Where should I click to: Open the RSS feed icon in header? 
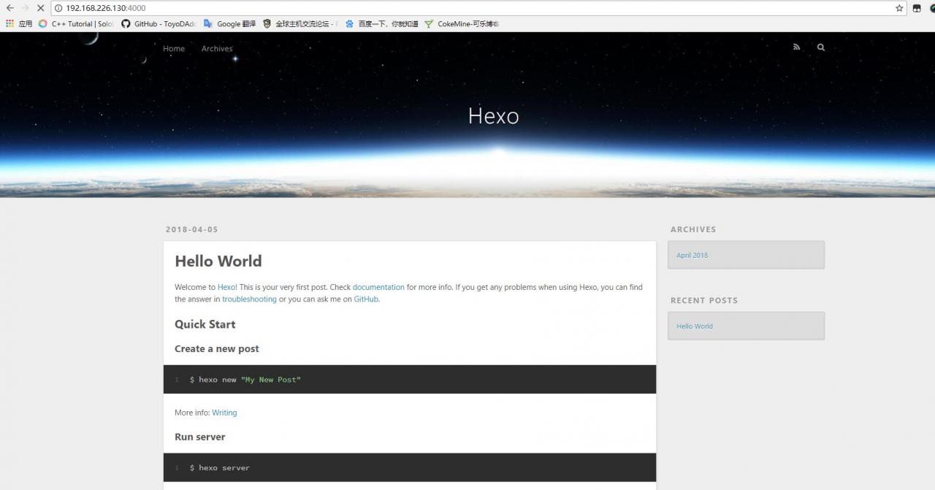796,47
